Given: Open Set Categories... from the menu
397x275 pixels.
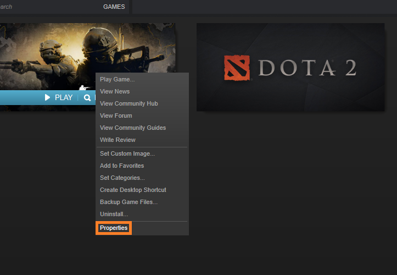Looking at the screenshot, I should point(122,178).
